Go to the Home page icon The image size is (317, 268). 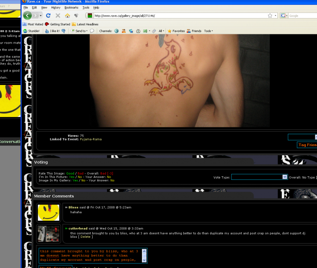pyautogui.click(x=67, y=15)
